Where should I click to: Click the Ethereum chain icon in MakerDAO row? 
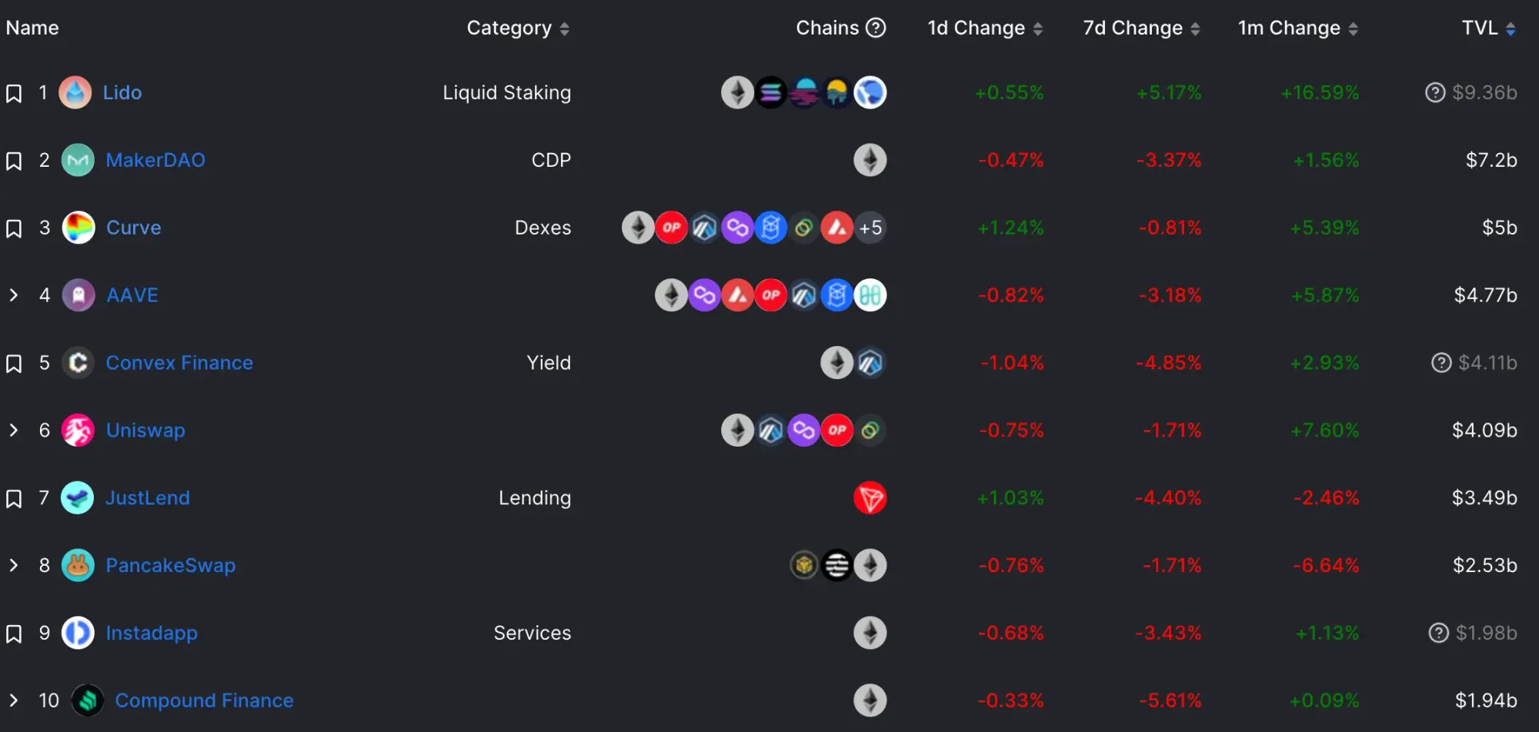[x=870, y=161]
